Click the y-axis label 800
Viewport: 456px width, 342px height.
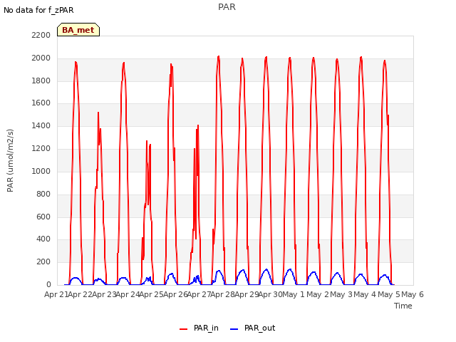[43, 194]
